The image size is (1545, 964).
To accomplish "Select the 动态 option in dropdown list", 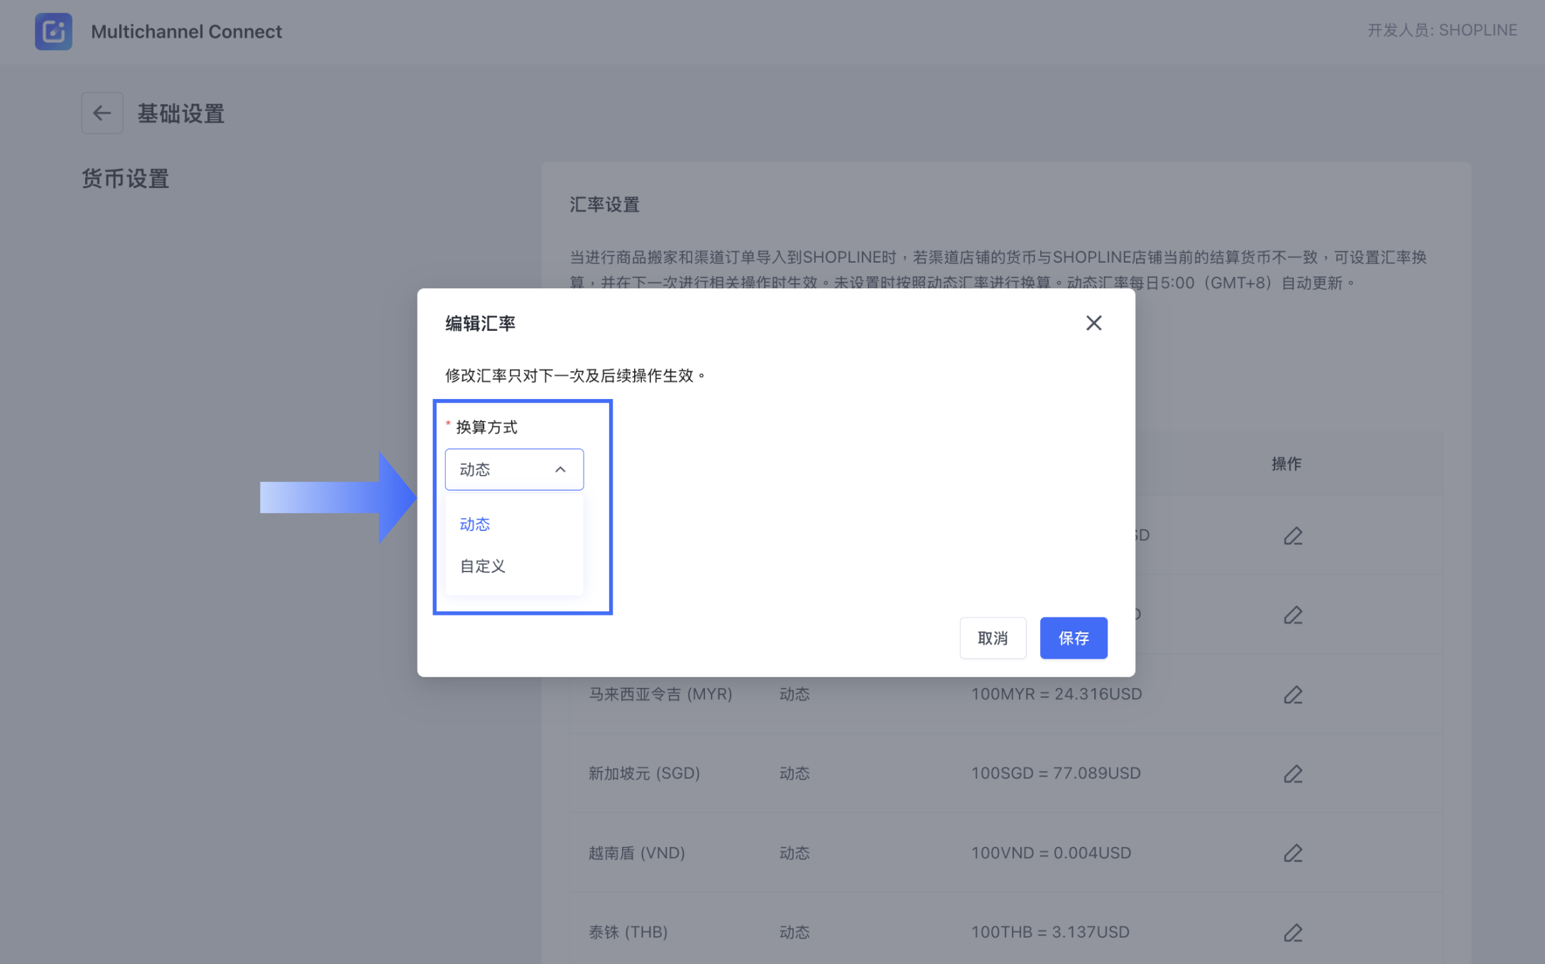I will click(475, 524).
